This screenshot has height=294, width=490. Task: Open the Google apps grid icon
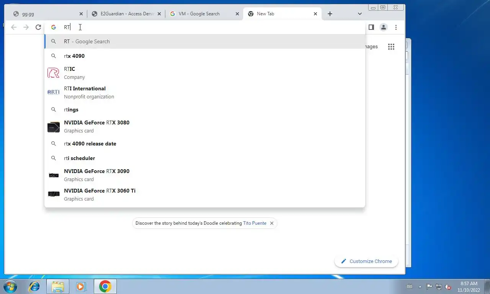pos(391,47)
